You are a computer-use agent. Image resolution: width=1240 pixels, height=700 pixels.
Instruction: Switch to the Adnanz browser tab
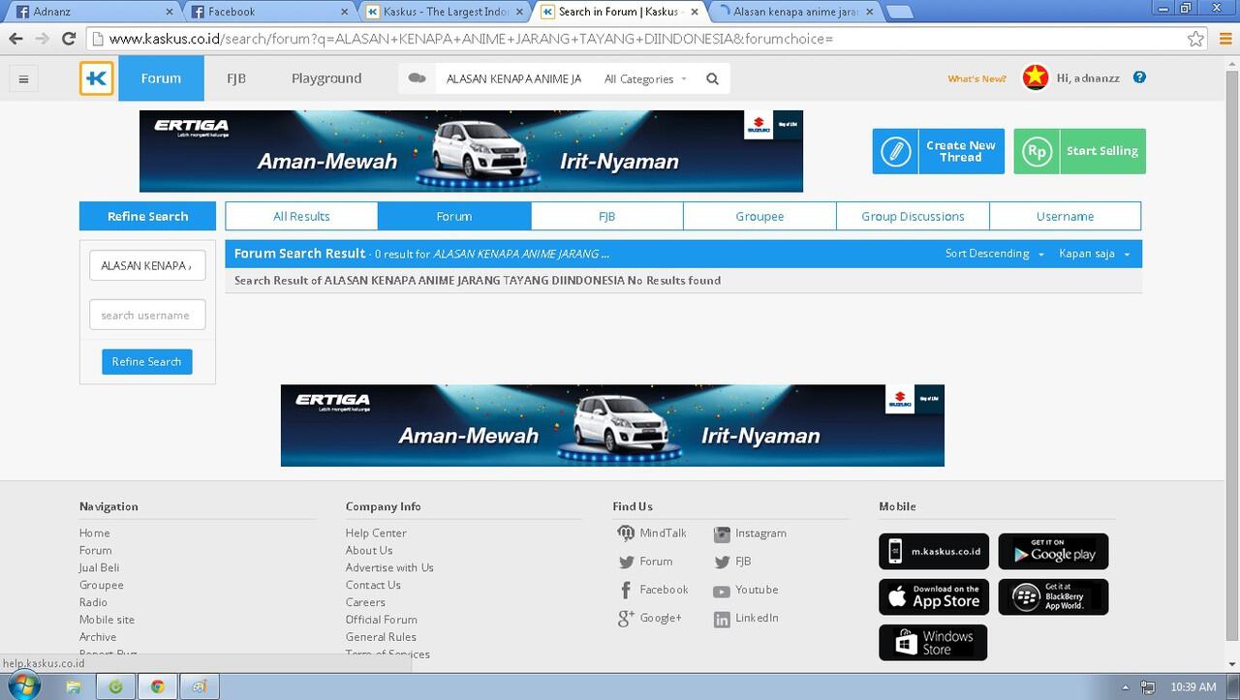click(92, 12)
